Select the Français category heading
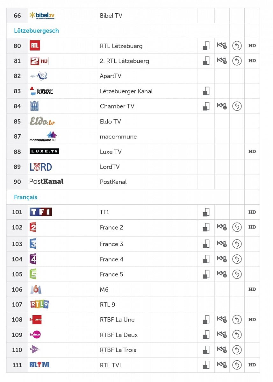273x382 pixels. click(x=25, y=197)
